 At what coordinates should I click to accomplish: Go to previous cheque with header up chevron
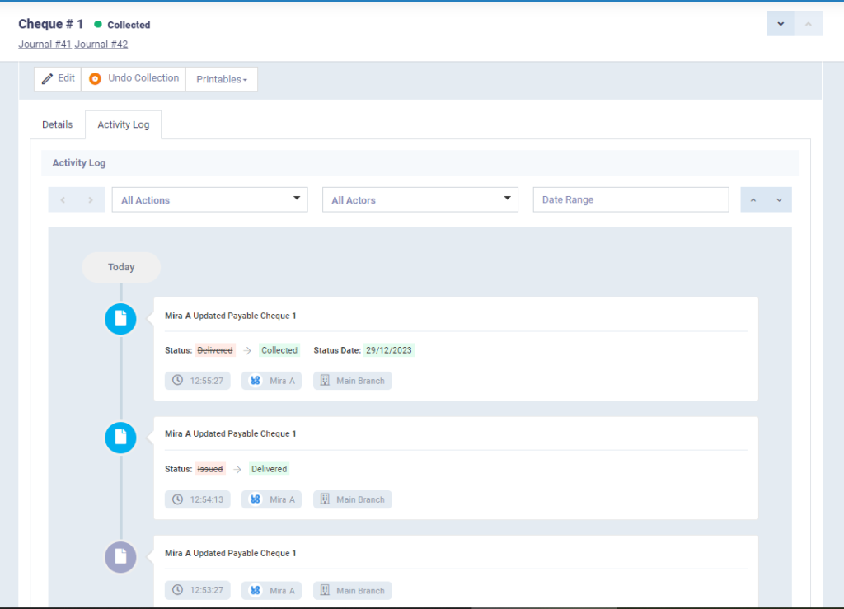coord(809,24)
